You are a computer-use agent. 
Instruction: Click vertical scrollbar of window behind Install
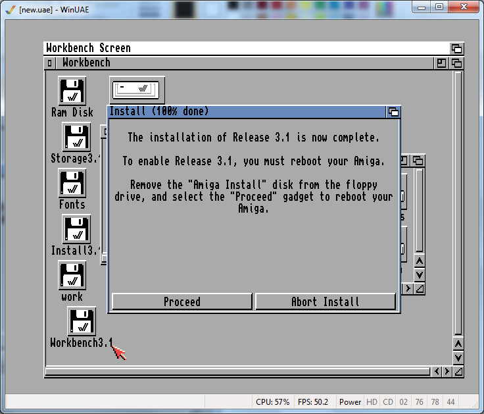419,210
